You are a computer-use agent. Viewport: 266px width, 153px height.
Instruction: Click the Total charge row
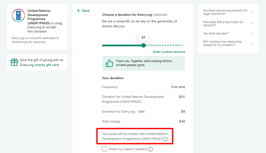coord(144,121)
